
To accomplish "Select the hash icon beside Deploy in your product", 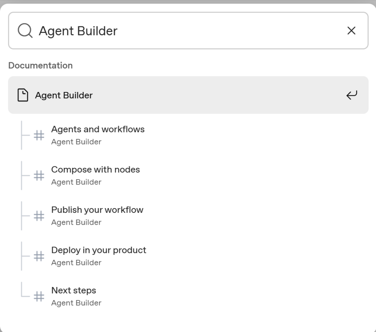I will [39, 257].
